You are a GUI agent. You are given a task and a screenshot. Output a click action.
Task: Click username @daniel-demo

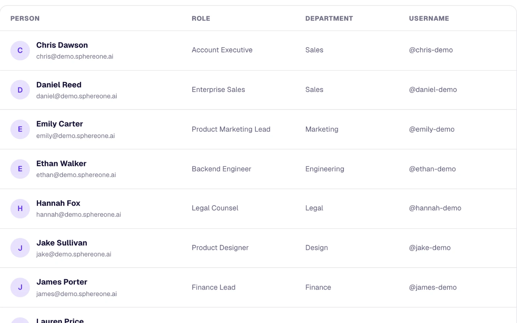(433, 90)
